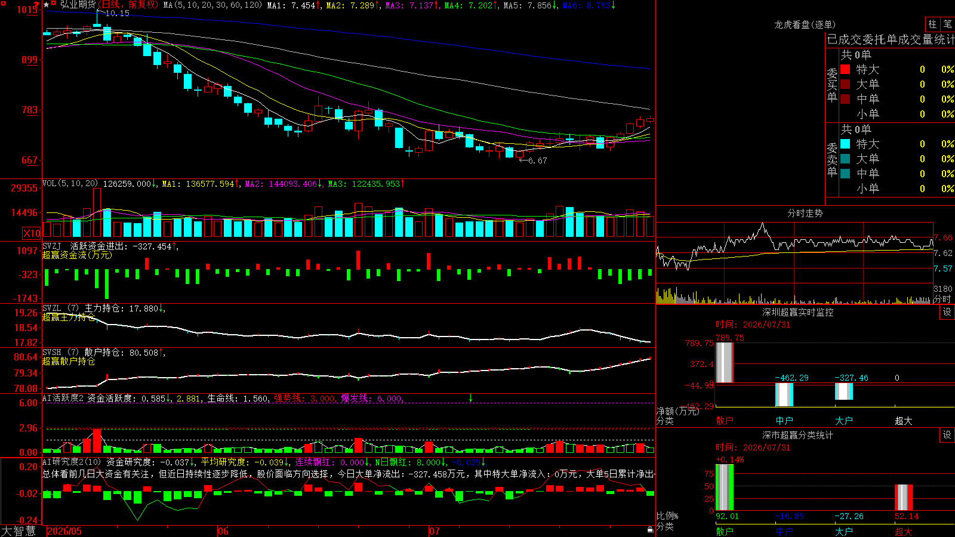Viewport: 955px width, 537px height.
Task: Click the dark red 大单 buy order swatch
Action: coord(845,84)
